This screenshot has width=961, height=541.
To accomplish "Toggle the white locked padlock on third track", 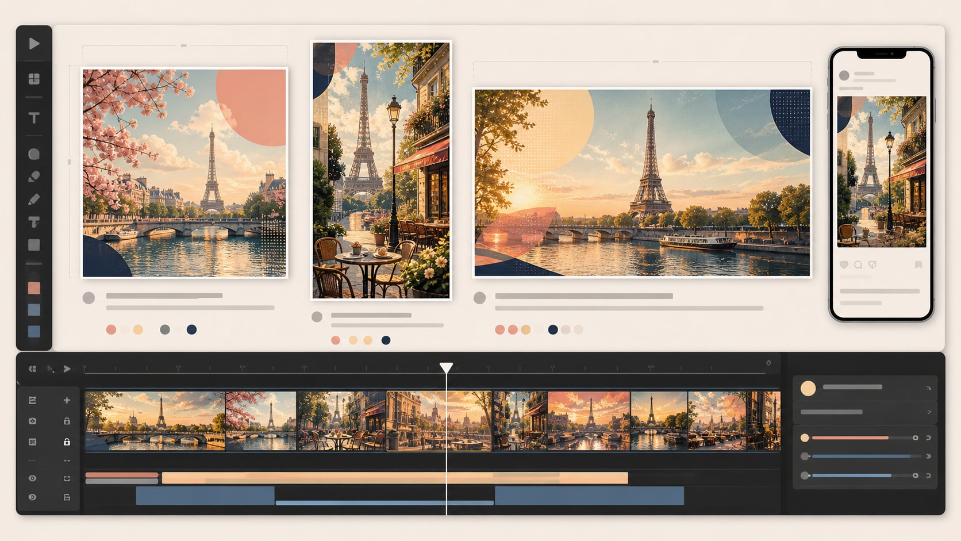I will tap(67, 442).
